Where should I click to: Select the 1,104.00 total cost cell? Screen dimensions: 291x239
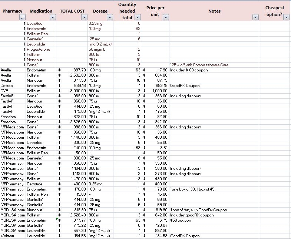pos(72,169)
